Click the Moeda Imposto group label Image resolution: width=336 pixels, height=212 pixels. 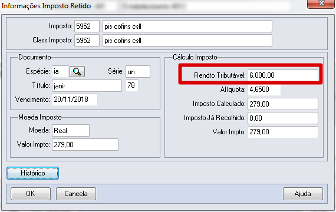pyautogui.click(x=40, y=117)
